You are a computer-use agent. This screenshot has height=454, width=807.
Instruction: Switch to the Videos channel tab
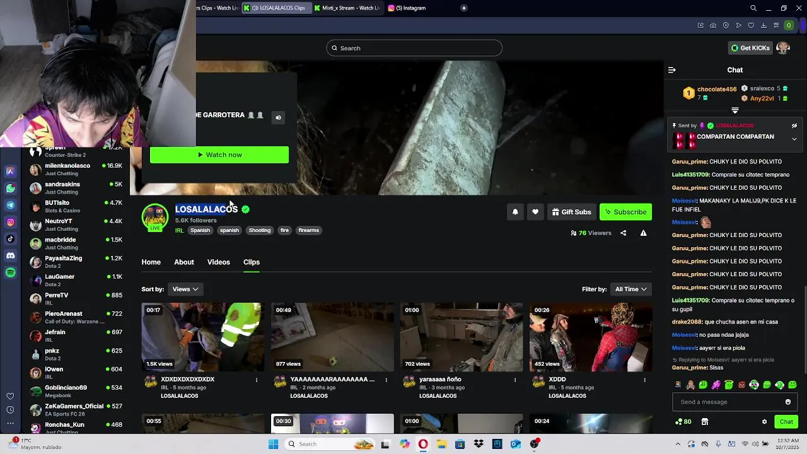(219, 262)
